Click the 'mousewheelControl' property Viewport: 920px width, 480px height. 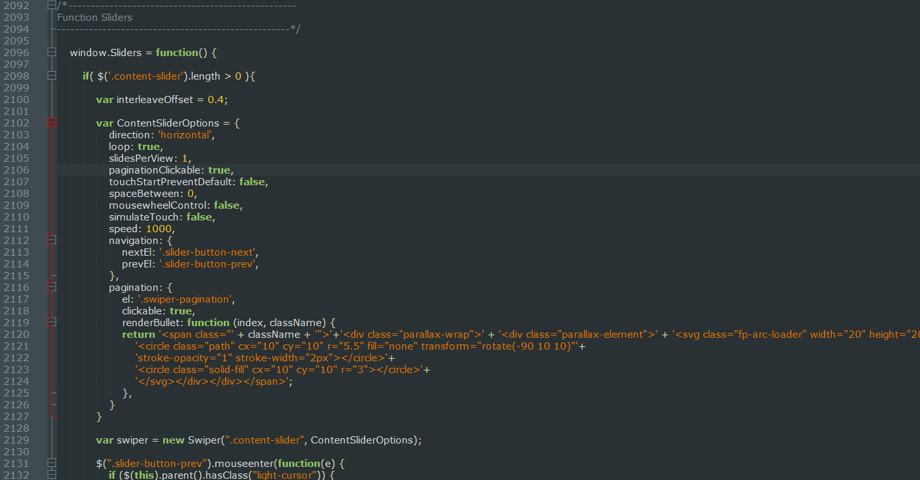159,205
